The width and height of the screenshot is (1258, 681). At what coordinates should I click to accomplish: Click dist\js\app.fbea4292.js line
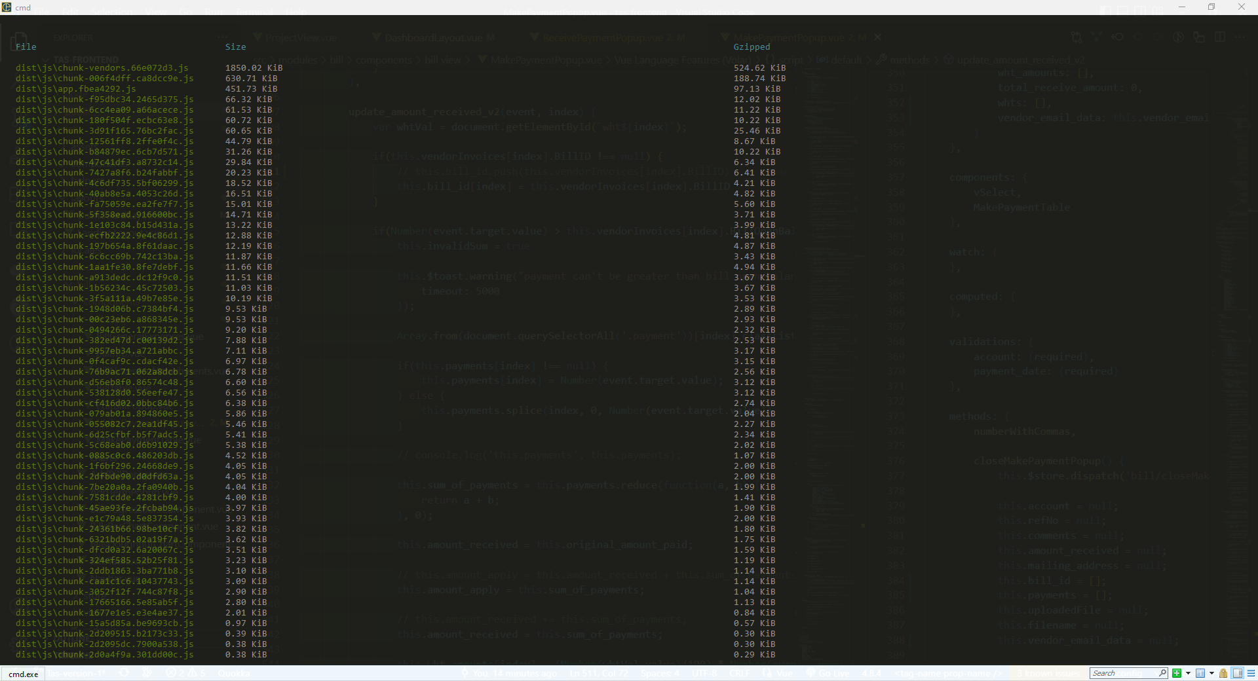(76, 89)
